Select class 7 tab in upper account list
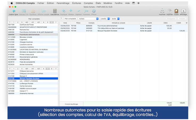The height and width of the screenshot is (120, 196). 56,22
